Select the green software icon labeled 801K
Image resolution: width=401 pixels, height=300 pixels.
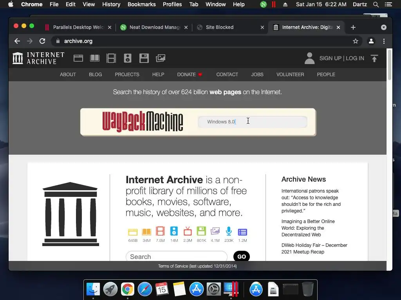pos(201,231)
